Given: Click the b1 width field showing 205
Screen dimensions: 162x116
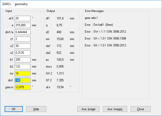Looking at the screenshot, I should (x=23, y=60).
